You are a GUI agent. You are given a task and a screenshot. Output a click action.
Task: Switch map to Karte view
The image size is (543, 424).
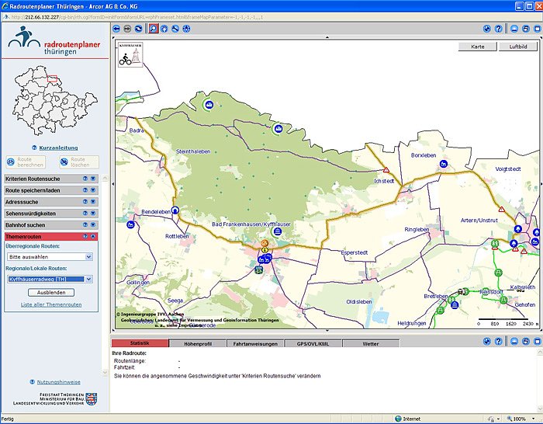pyautogui.click(x=478, y=47)
